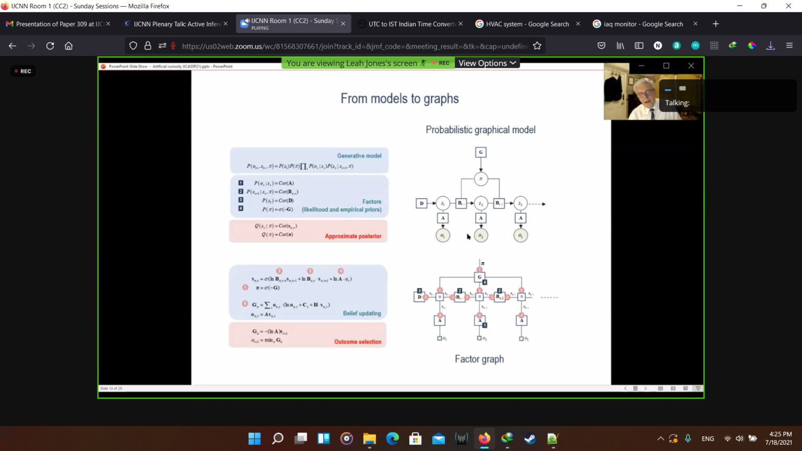Bookmark this page with the star toggle
This screenshot has height=451, width=802.
(537, 45)
